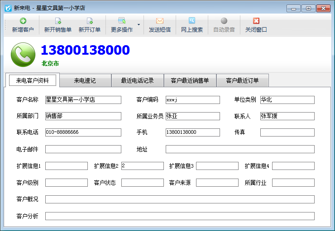
Task: Open a new sales order via 新开销售单
Action: coord(58,21)
